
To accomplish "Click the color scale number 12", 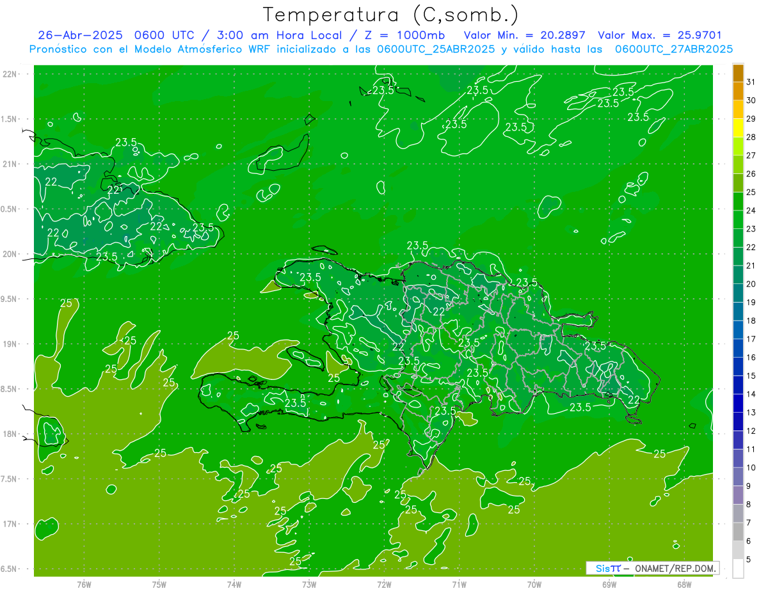I will pyautogui.click(x=751, y=431).
